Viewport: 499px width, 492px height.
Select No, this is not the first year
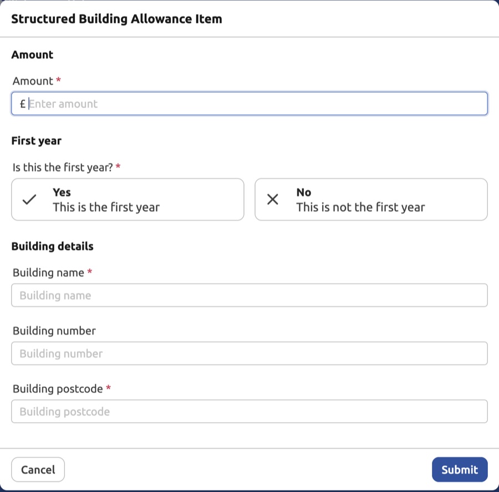click(371, 200)
